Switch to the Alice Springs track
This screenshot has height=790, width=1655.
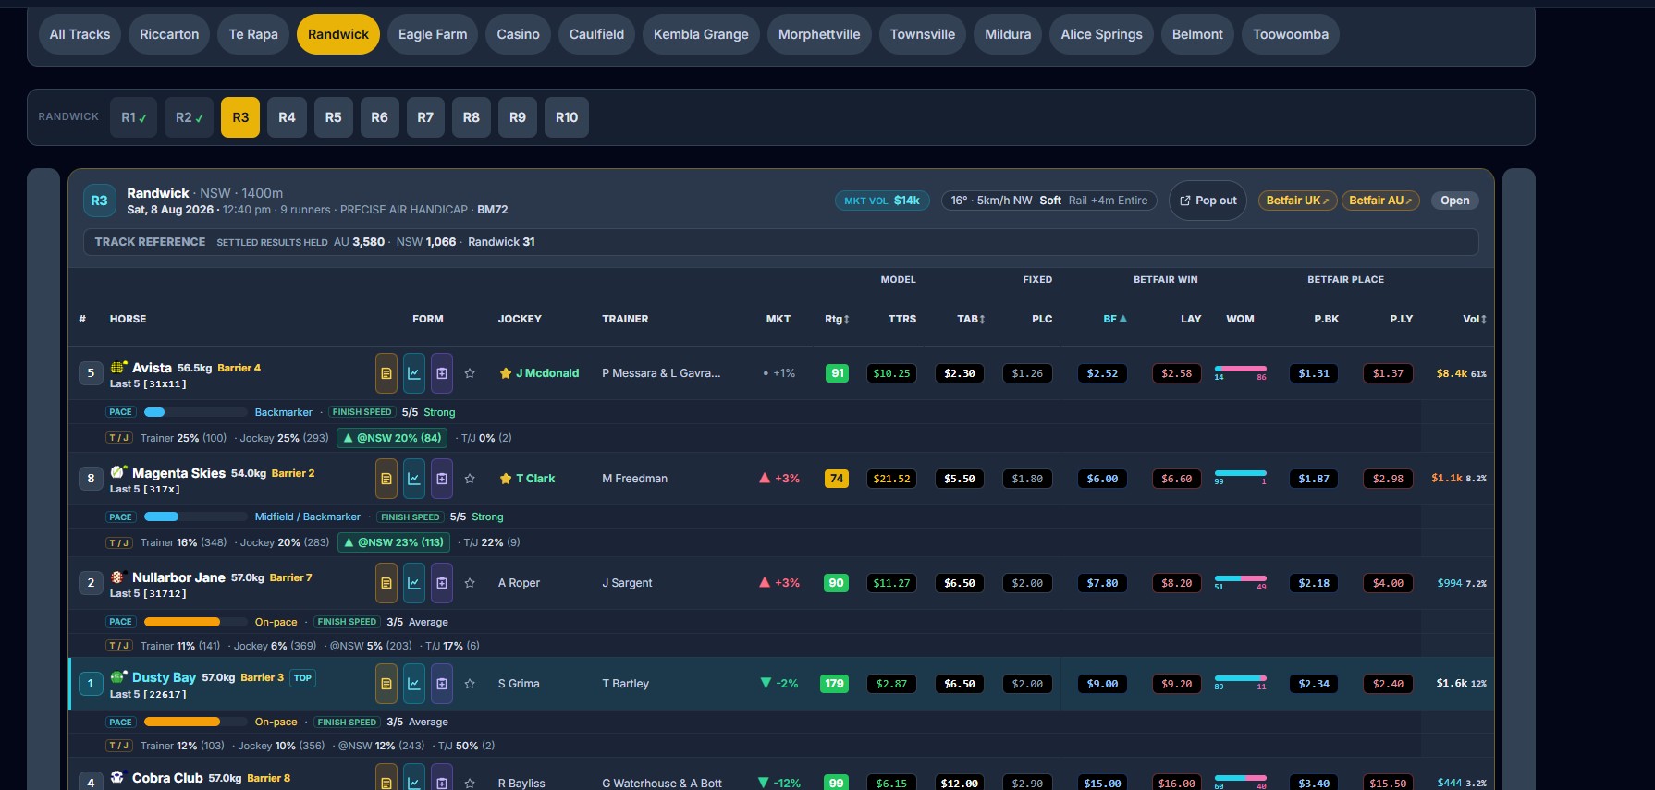point(1102,34)
